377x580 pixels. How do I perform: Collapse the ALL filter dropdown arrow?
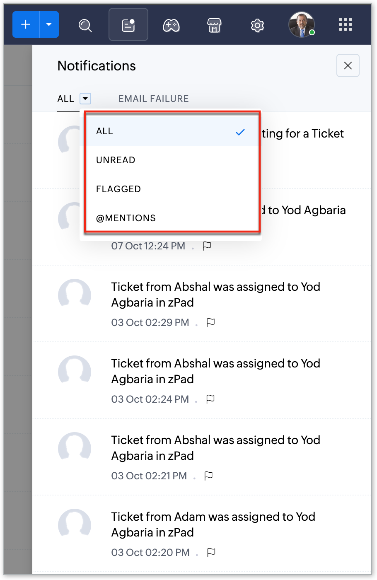(85, 99)
